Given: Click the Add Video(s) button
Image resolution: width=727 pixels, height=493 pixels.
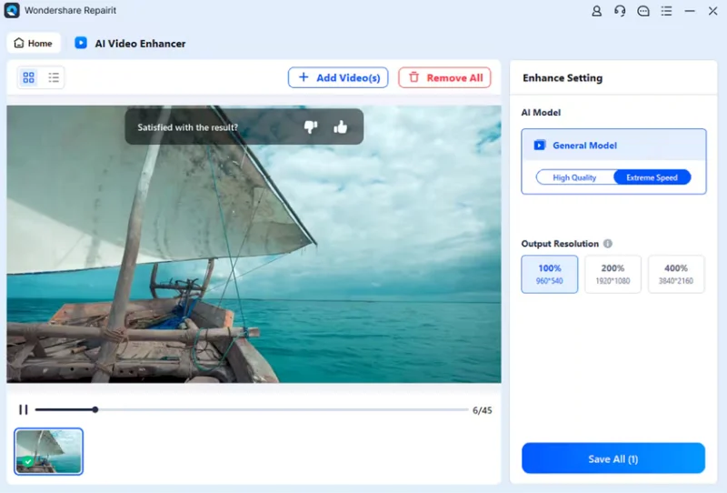Looking at the screenshot, I should (338, 78).
